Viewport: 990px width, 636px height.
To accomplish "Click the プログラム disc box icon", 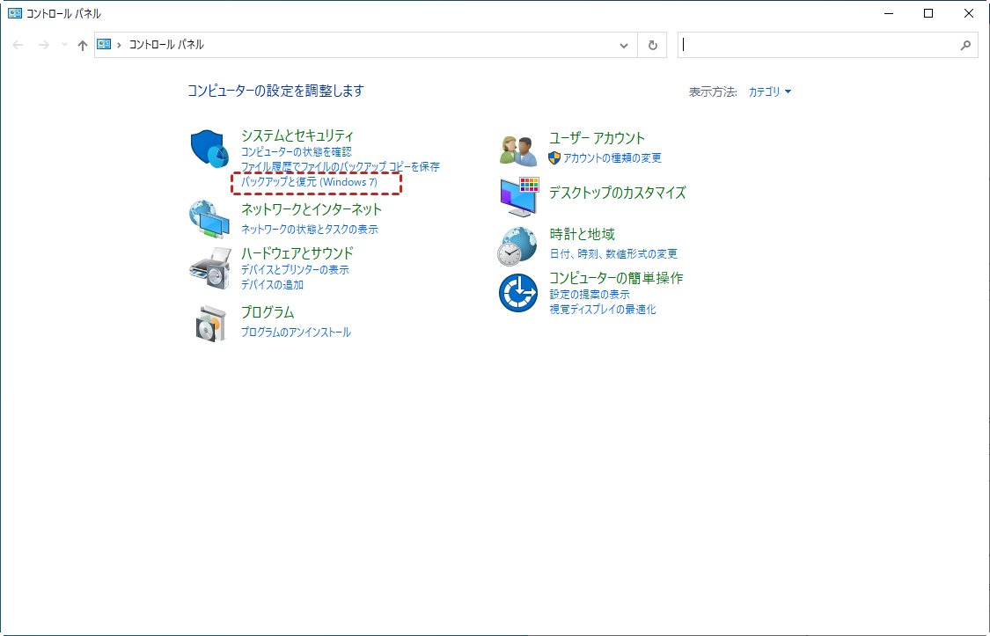I will [210, 324].
